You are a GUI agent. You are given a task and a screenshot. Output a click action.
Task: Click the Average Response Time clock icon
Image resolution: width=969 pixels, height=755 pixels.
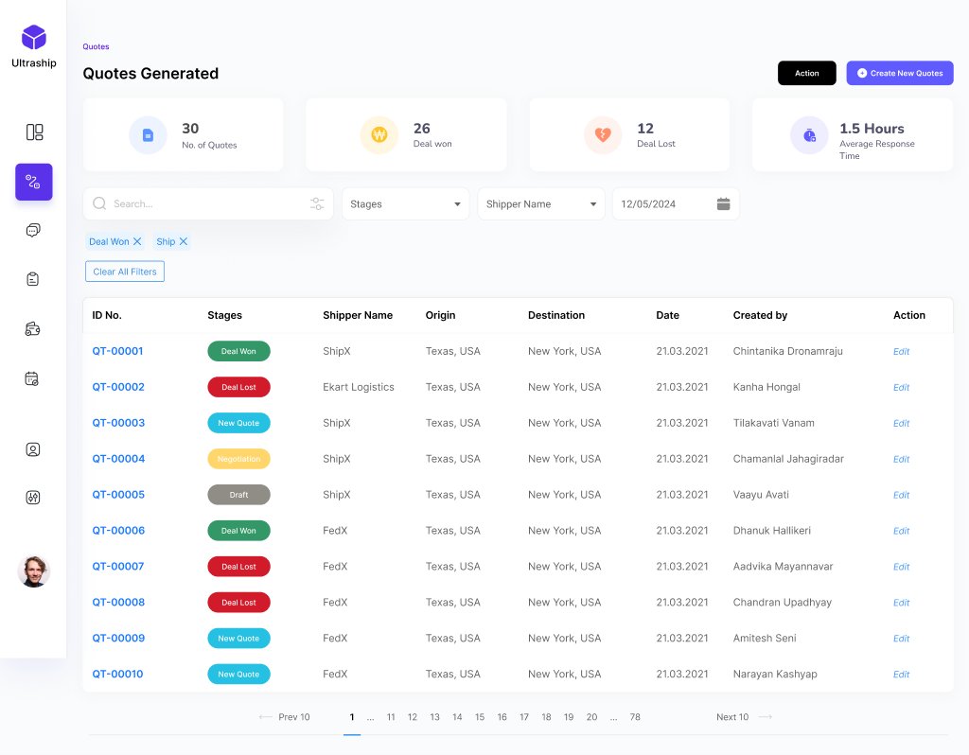coord(810,134)
